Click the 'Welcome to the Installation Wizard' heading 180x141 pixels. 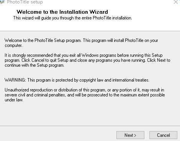62,12
